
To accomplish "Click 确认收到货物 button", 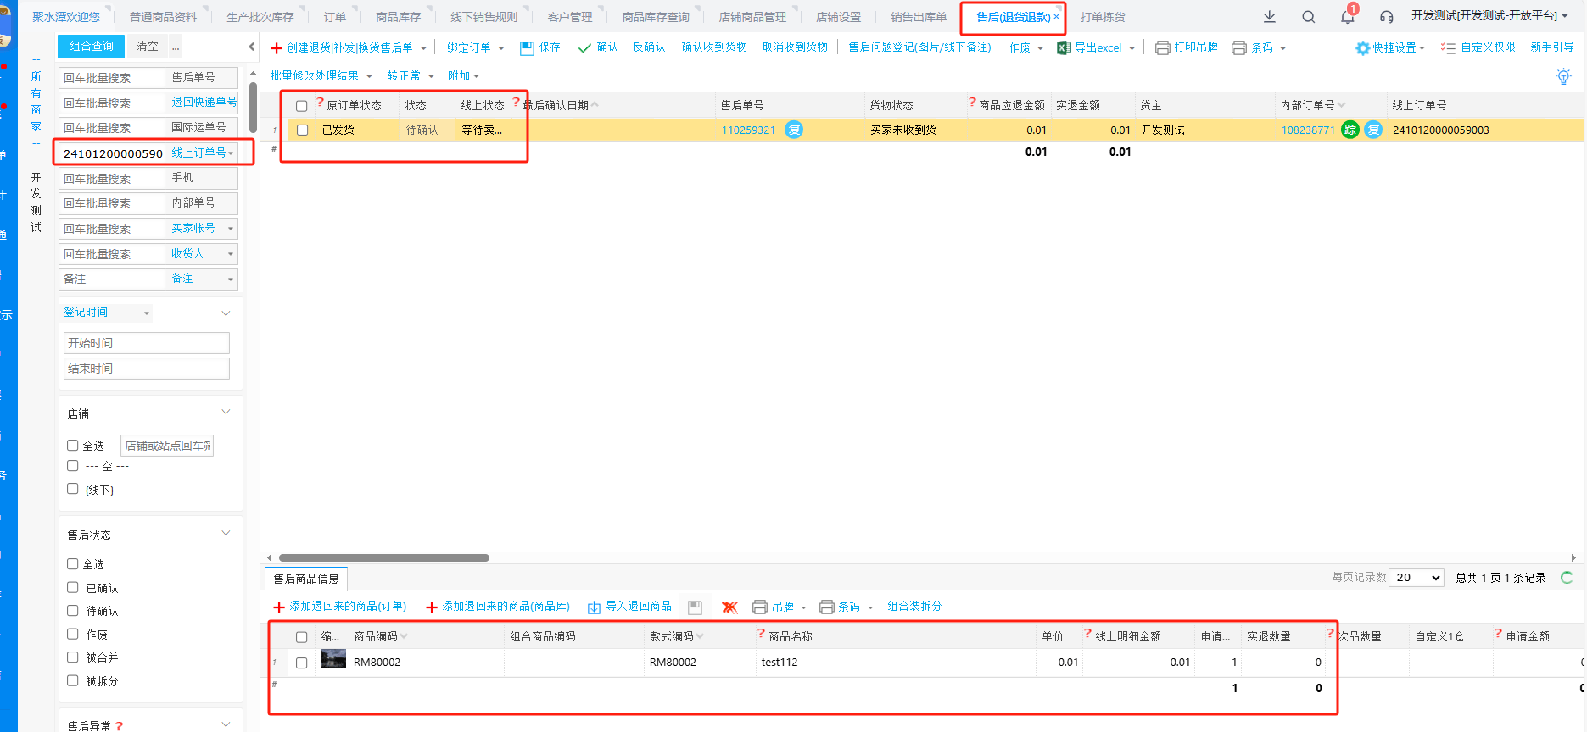I will pos(714,47).
